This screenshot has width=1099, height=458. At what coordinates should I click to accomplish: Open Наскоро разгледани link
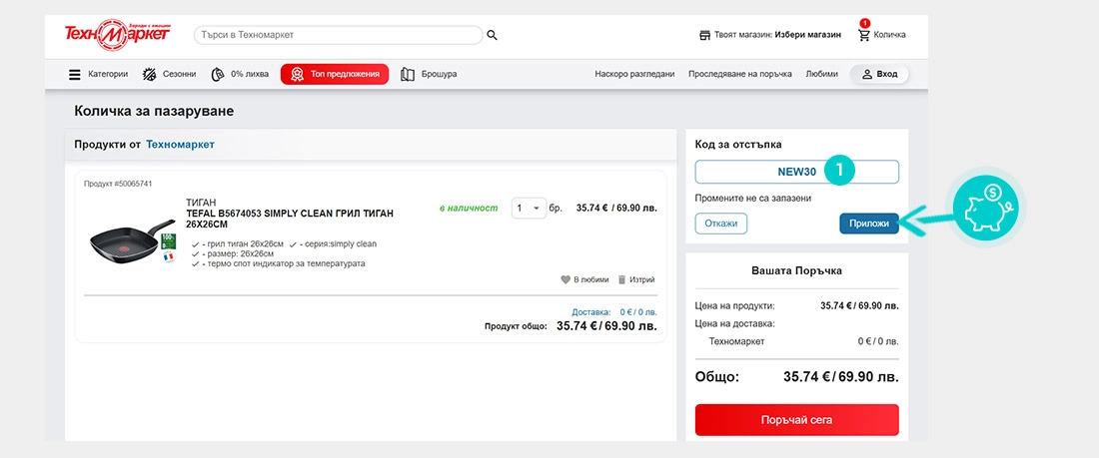635,74
